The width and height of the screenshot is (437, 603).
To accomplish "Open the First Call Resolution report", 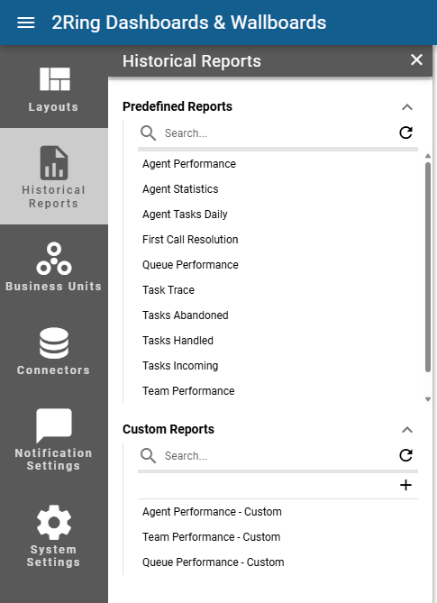I will pyautogui.click(x=190, y=240).
